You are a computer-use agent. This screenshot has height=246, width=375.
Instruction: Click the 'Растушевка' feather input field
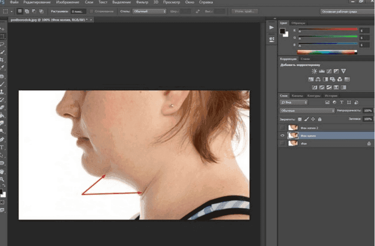coord(77,11)
